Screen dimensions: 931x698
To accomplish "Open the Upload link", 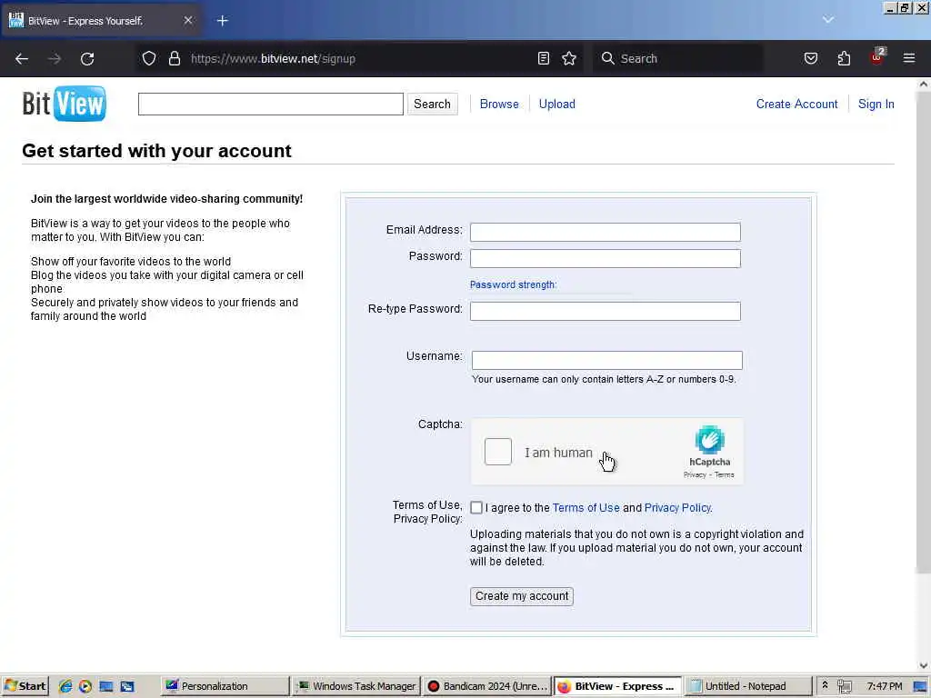I will [x=557, y=104].
